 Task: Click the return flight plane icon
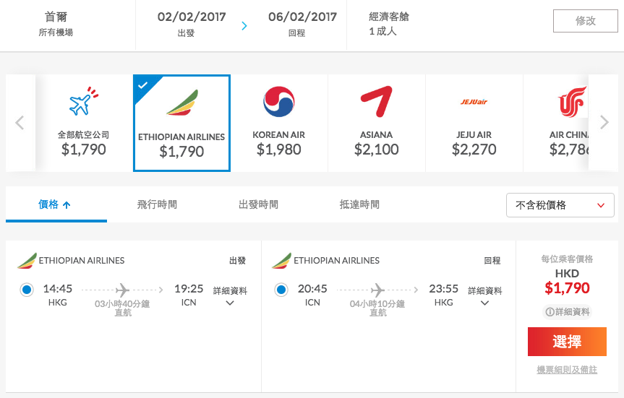[x=377, y=290]
